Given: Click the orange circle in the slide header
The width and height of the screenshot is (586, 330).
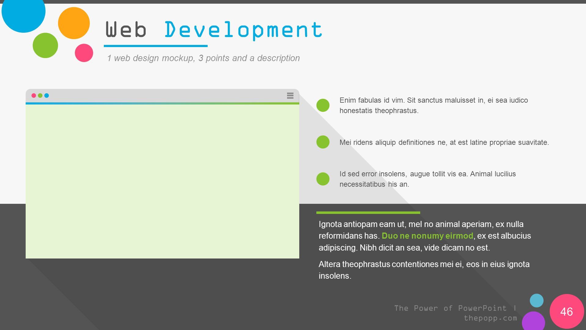Looking at the screenshot, I should (74, 23).
